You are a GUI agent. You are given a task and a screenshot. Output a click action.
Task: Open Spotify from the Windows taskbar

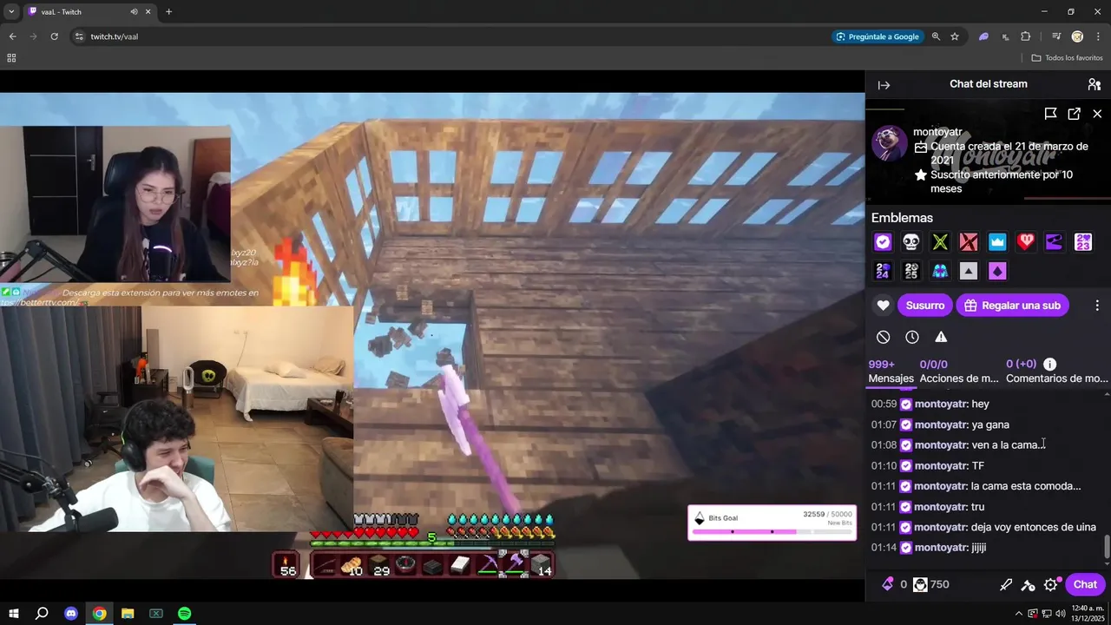click(x=184, y=614)
